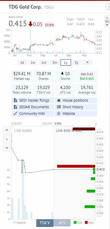Viewport: 110px width, 229px height.
Task: Click the up chevron beside Live trades
Action: (x=7, y=130)
